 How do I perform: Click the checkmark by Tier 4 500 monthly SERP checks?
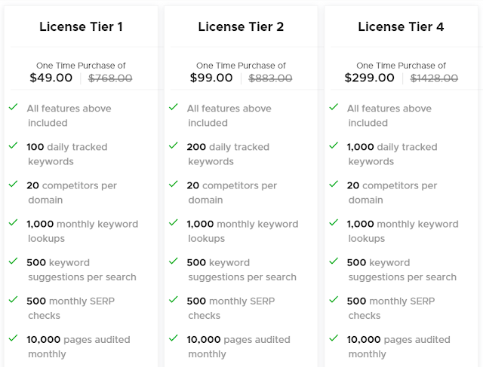pyautogui.click(x=334, y=299)
